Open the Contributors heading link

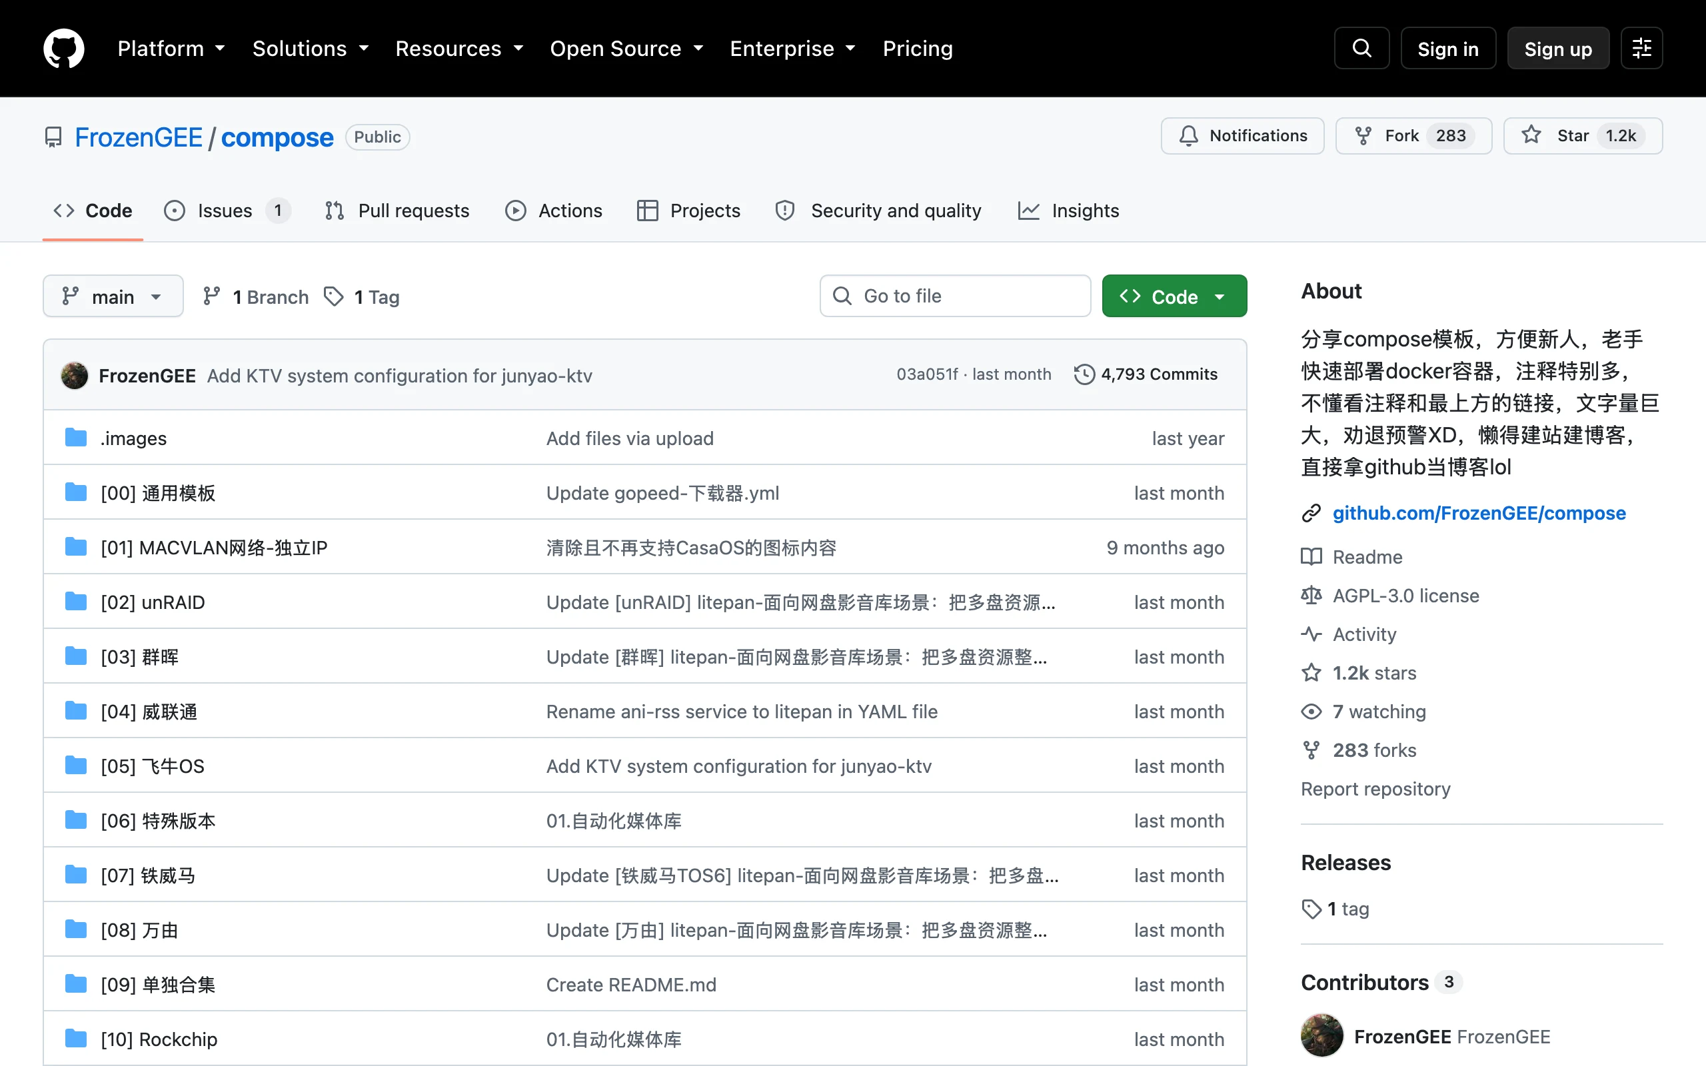1380,982
